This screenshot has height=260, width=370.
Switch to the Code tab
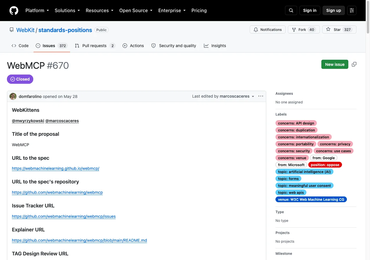20,46
